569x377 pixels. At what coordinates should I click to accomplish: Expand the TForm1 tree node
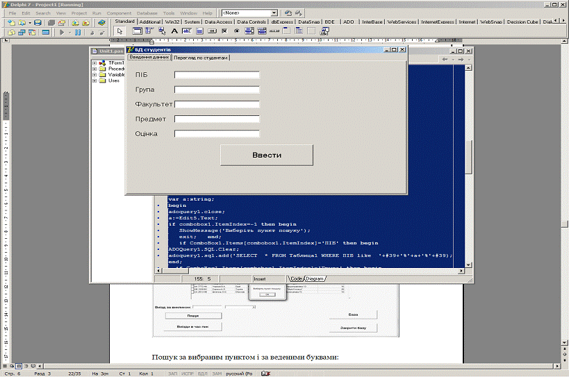[94, 63]
